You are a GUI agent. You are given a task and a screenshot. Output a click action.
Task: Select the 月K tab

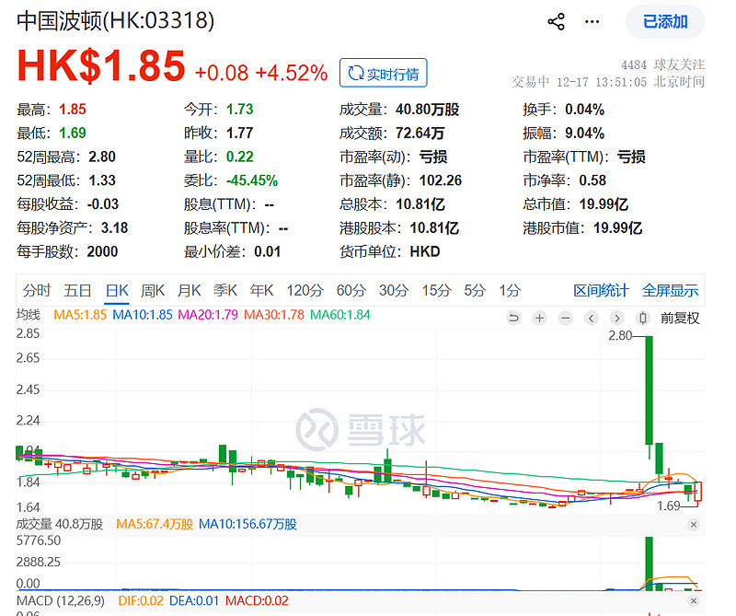[x=190, y=290]
